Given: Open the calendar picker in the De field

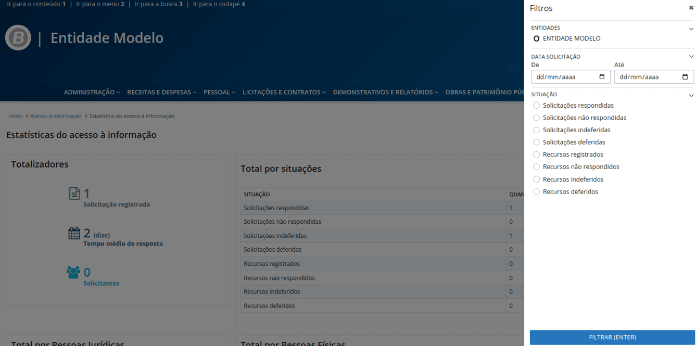Looking at the screenshot, I should [x=602, y=77].
